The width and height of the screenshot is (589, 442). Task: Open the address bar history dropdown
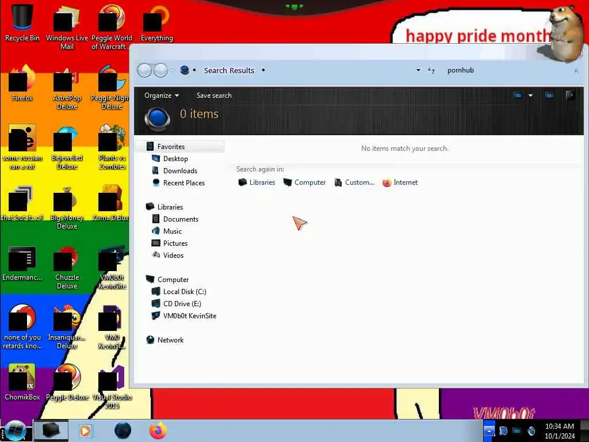point(418,70)
